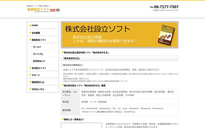
Task: Click the Windows OS list cell
Action: coord(129,110)
